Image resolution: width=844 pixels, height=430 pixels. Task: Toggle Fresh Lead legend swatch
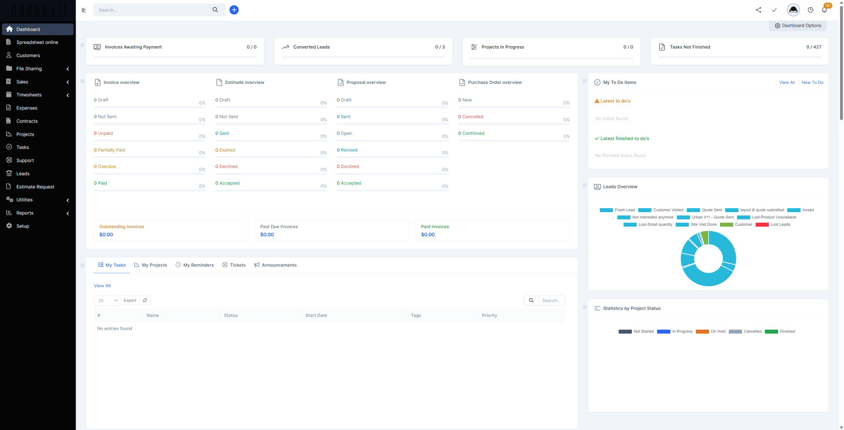tap(606, 210)
